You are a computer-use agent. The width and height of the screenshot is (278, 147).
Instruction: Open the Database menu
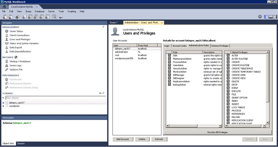[x=40, y=11]
